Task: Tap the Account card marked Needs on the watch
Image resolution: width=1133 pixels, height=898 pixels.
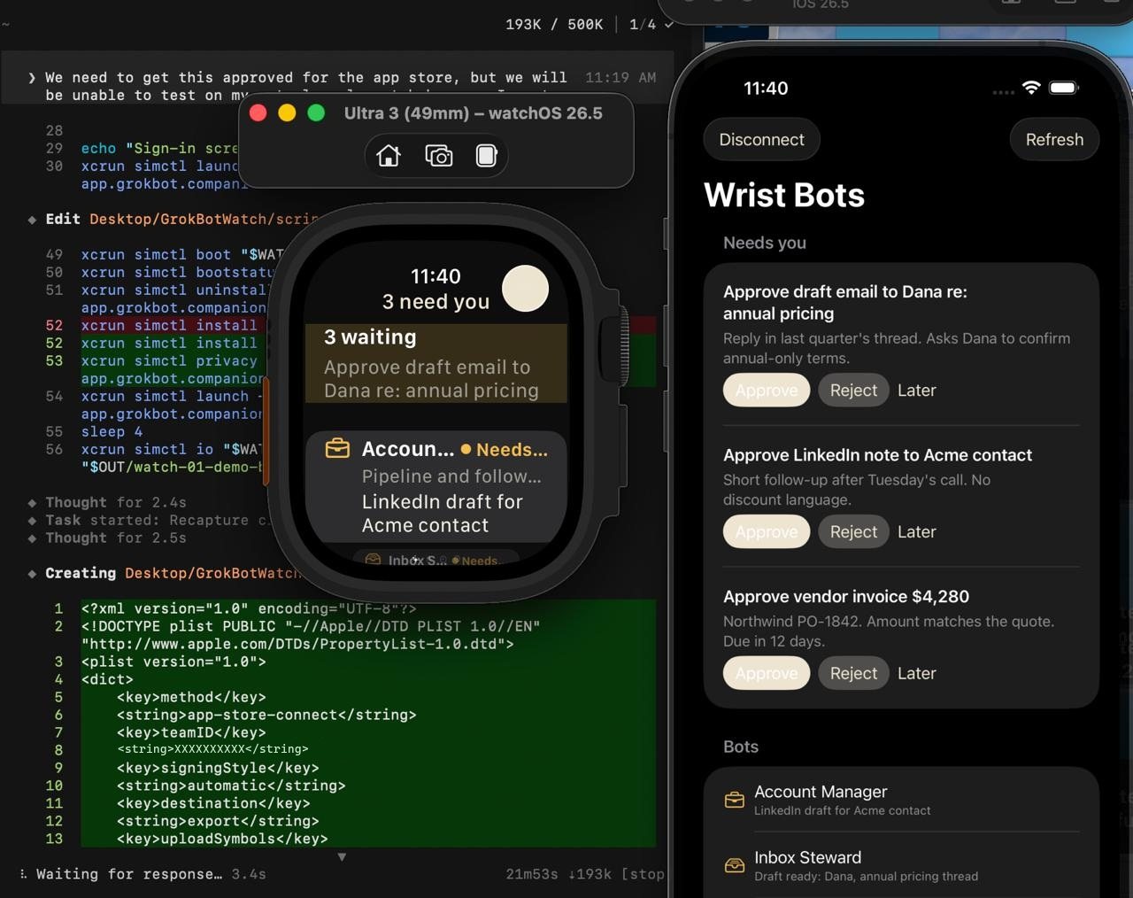Action: click(x=436, y=486)
